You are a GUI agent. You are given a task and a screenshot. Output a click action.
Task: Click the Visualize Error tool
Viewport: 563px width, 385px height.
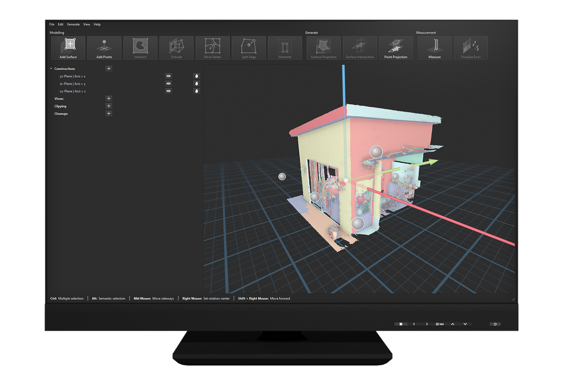[471, 48]
